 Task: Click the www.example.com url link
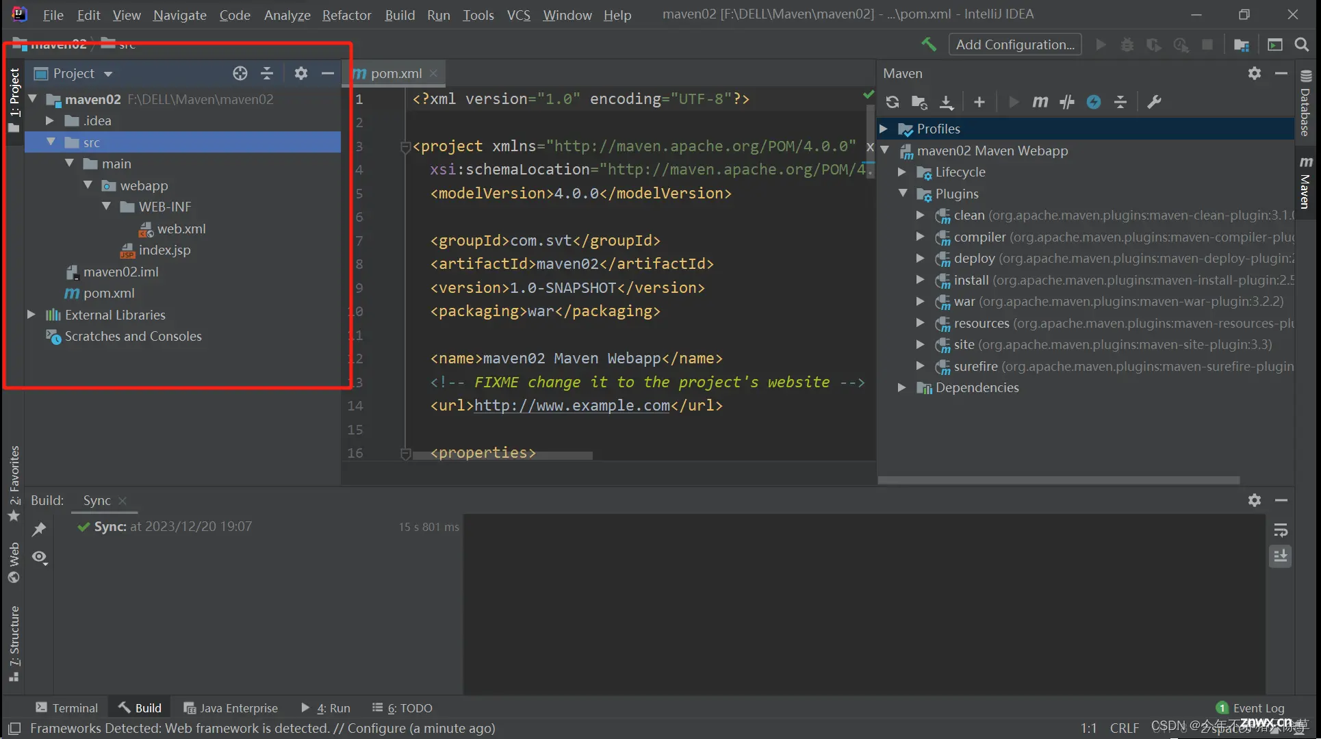click(572, 405)
